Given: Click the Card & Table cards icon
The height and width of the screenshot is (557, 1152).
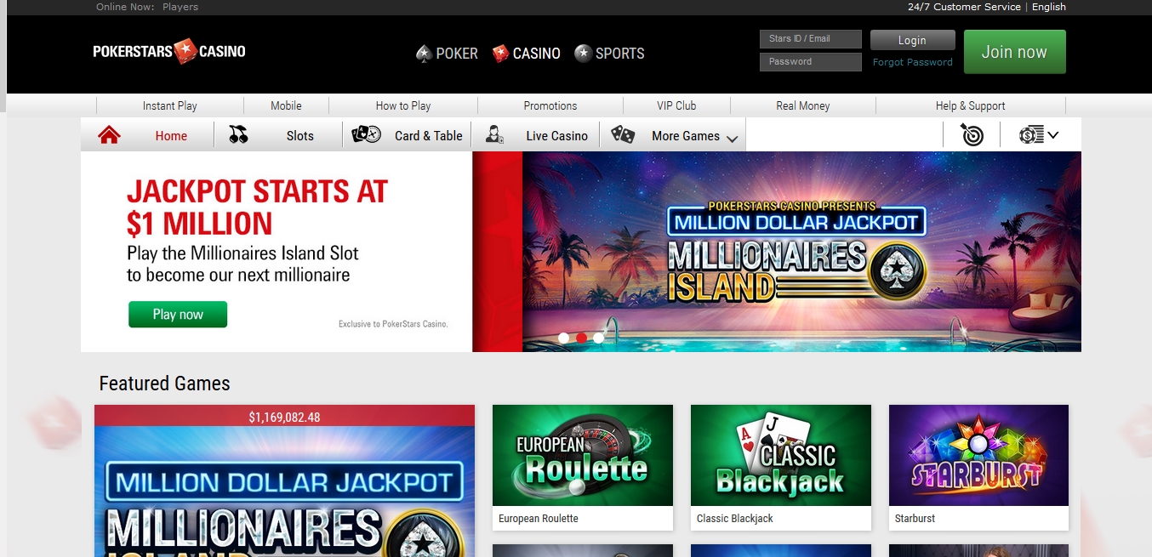Looking at the screenshot, I should click(x=366, y=134).
